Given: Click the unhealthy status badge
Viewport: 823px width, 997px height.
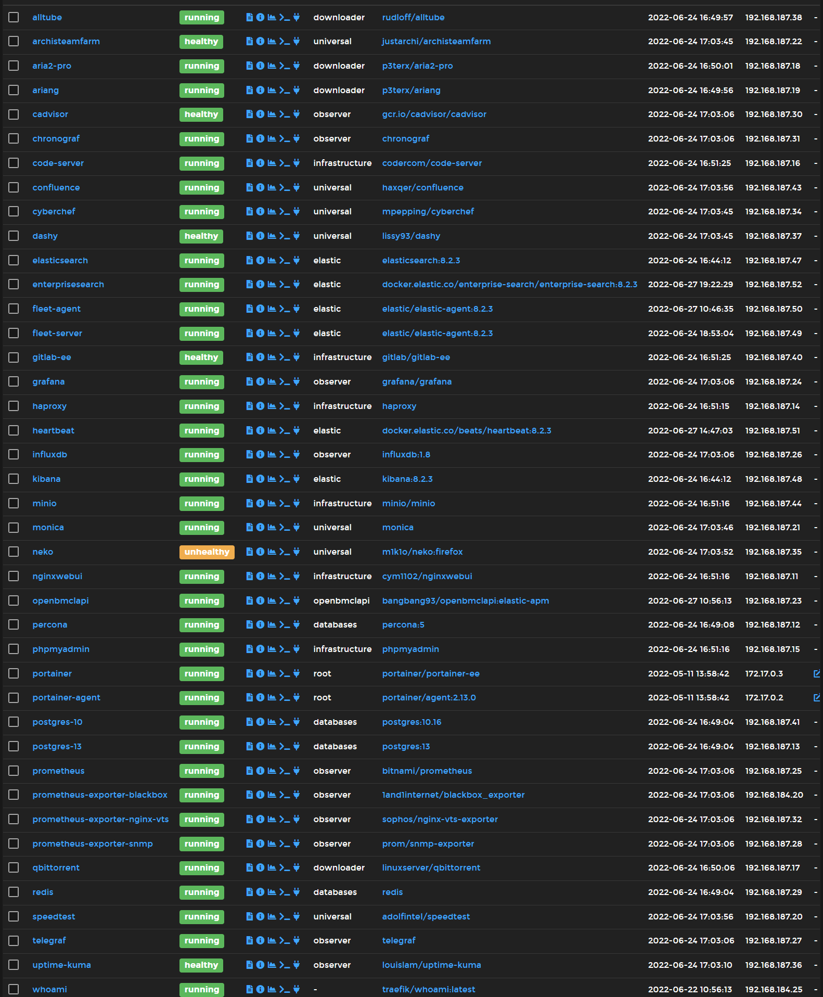Looking at the screenshot, I should pos(207,552).
